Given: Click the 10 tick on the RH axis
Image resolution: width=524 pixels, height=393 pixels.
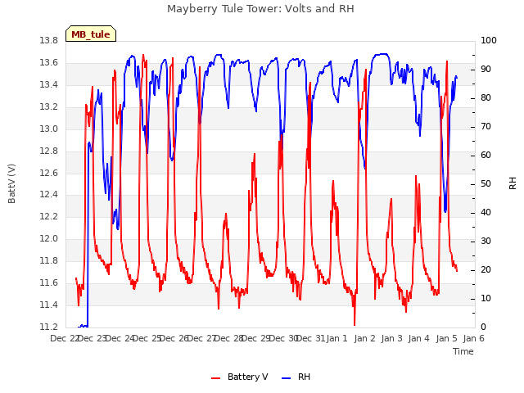Looking at the screenshot, I should (x=486, y=298).
